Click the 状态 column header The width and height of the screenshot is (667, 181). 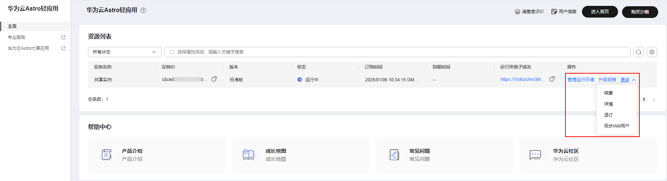pyautogui.click(x=301, y=67)
